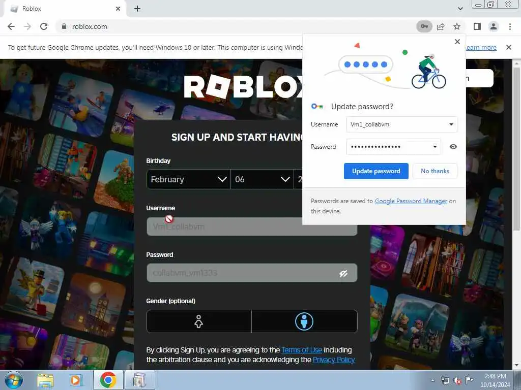Click the Chrome taskbar icon
Viewport: 521px width, 390px height.
(108, 380)
